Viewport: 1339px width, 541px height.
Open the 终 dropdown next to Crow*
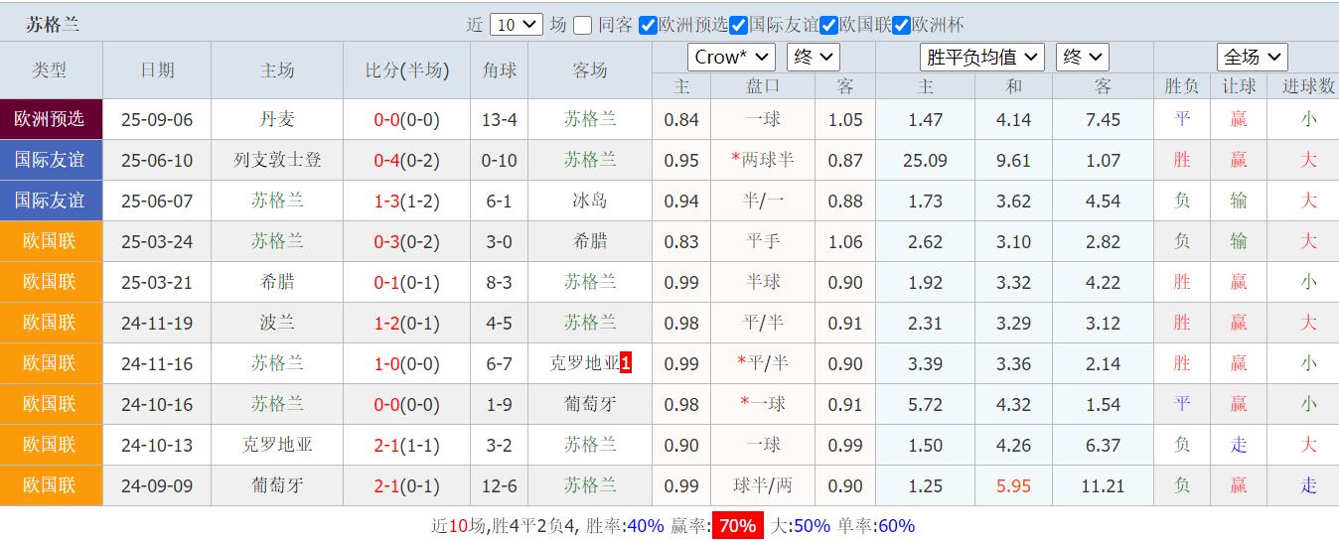point(813,58)
